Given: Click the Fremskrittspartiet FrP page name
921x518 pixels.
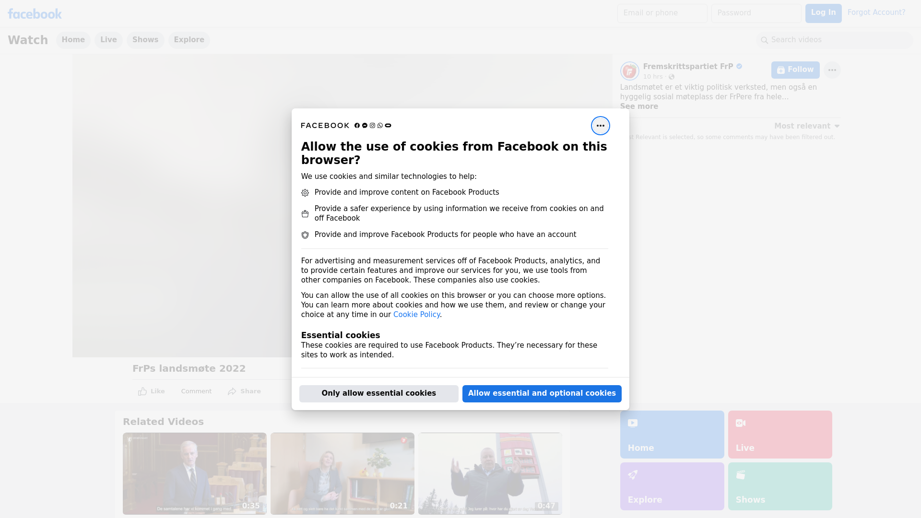Looking at the screenshot, I should pos(688,67).
